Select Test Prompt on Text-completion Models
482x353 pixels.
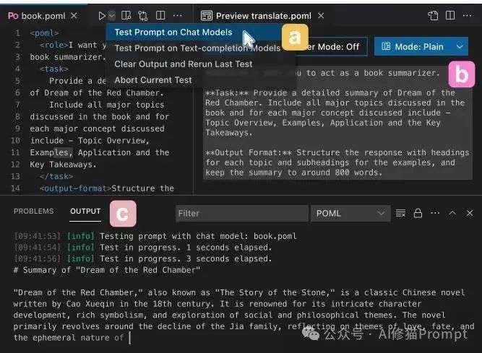click(197, 48)
